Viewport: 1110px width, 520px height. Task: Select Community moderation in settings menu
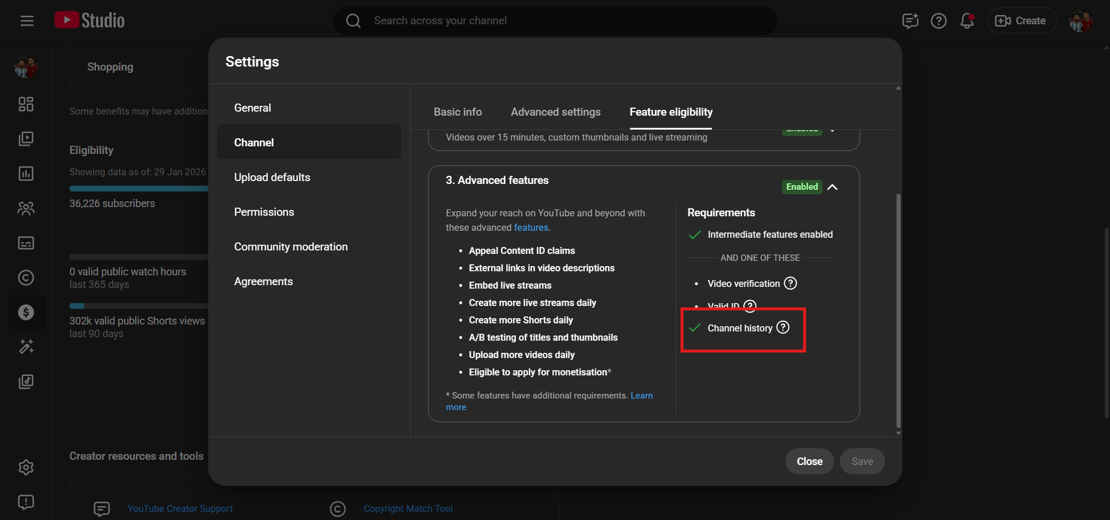click(290, 247)
